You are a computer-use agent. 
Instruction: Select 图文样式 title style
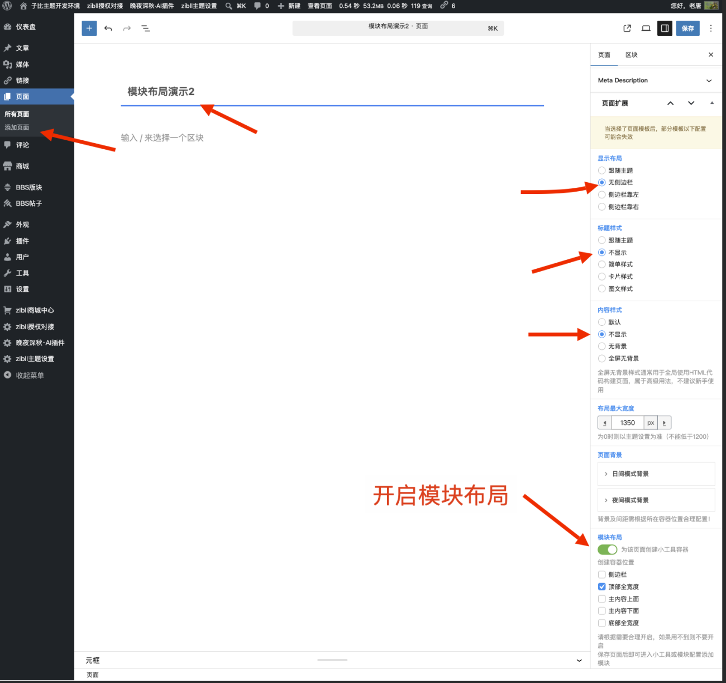(602, 289)
